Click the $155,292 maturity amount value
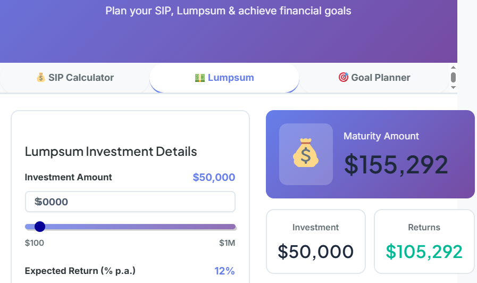Screen dimensions: 477x283 [396, 164]
